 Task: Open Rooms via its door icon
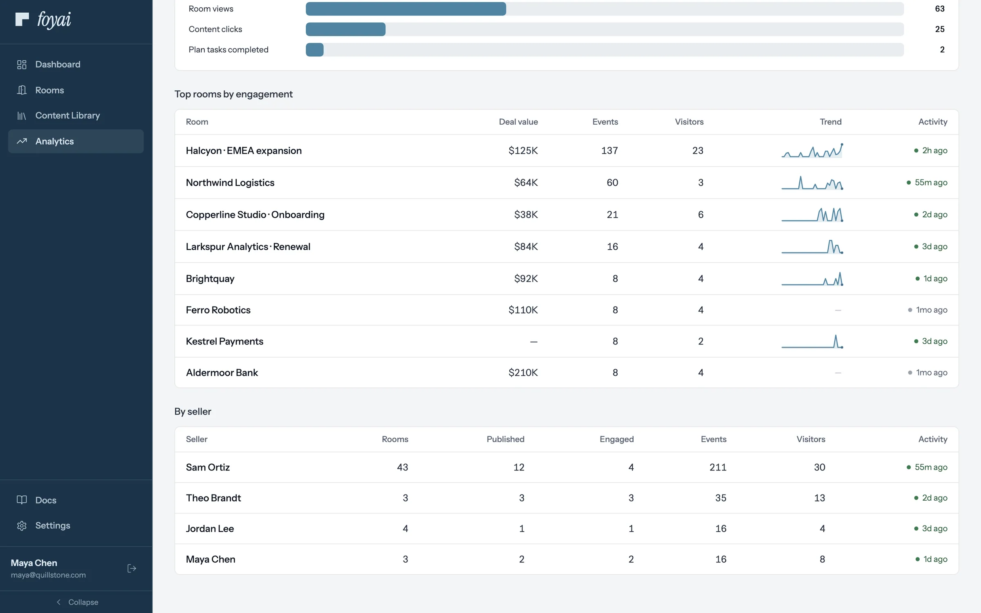(x=22, y=90)
